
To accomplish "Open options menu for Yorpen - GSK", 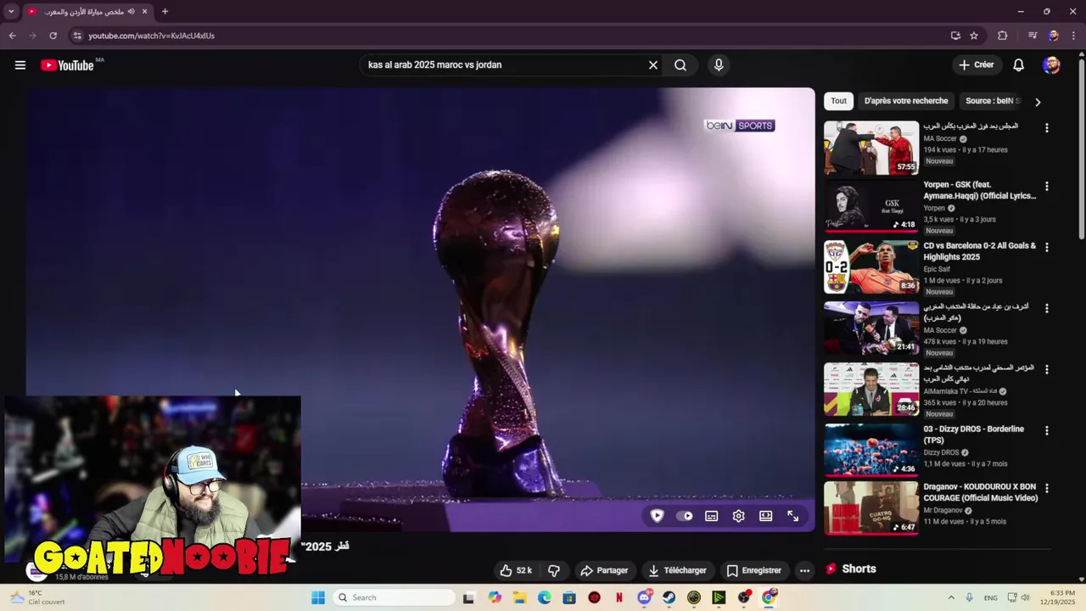I will (x=1046, y=186).
